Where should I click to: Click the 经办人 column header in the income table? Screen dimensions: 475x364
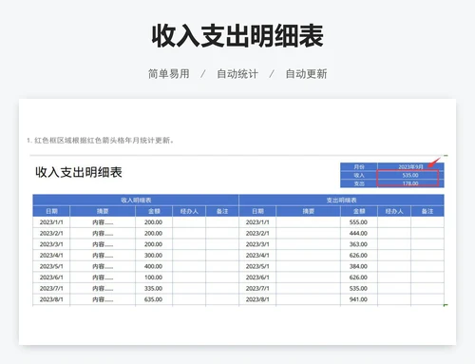[189, 211]
